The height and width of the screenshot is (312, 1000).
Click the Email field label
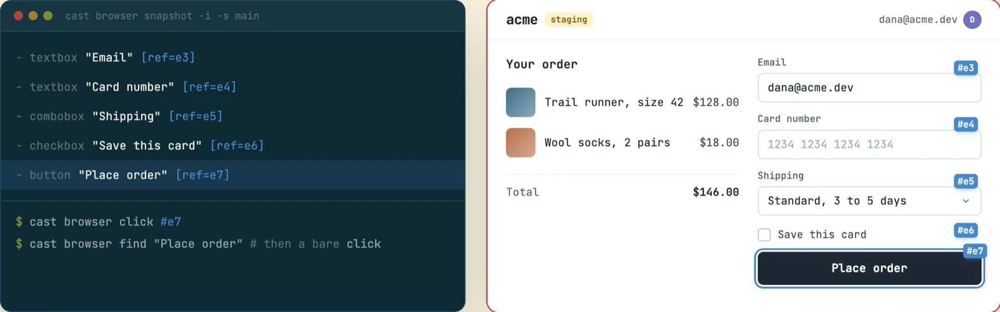pos(772,62)
